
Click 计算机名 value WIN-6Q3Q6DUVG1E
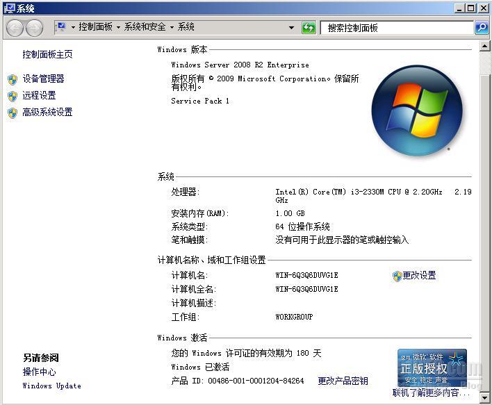click(307, 275)
